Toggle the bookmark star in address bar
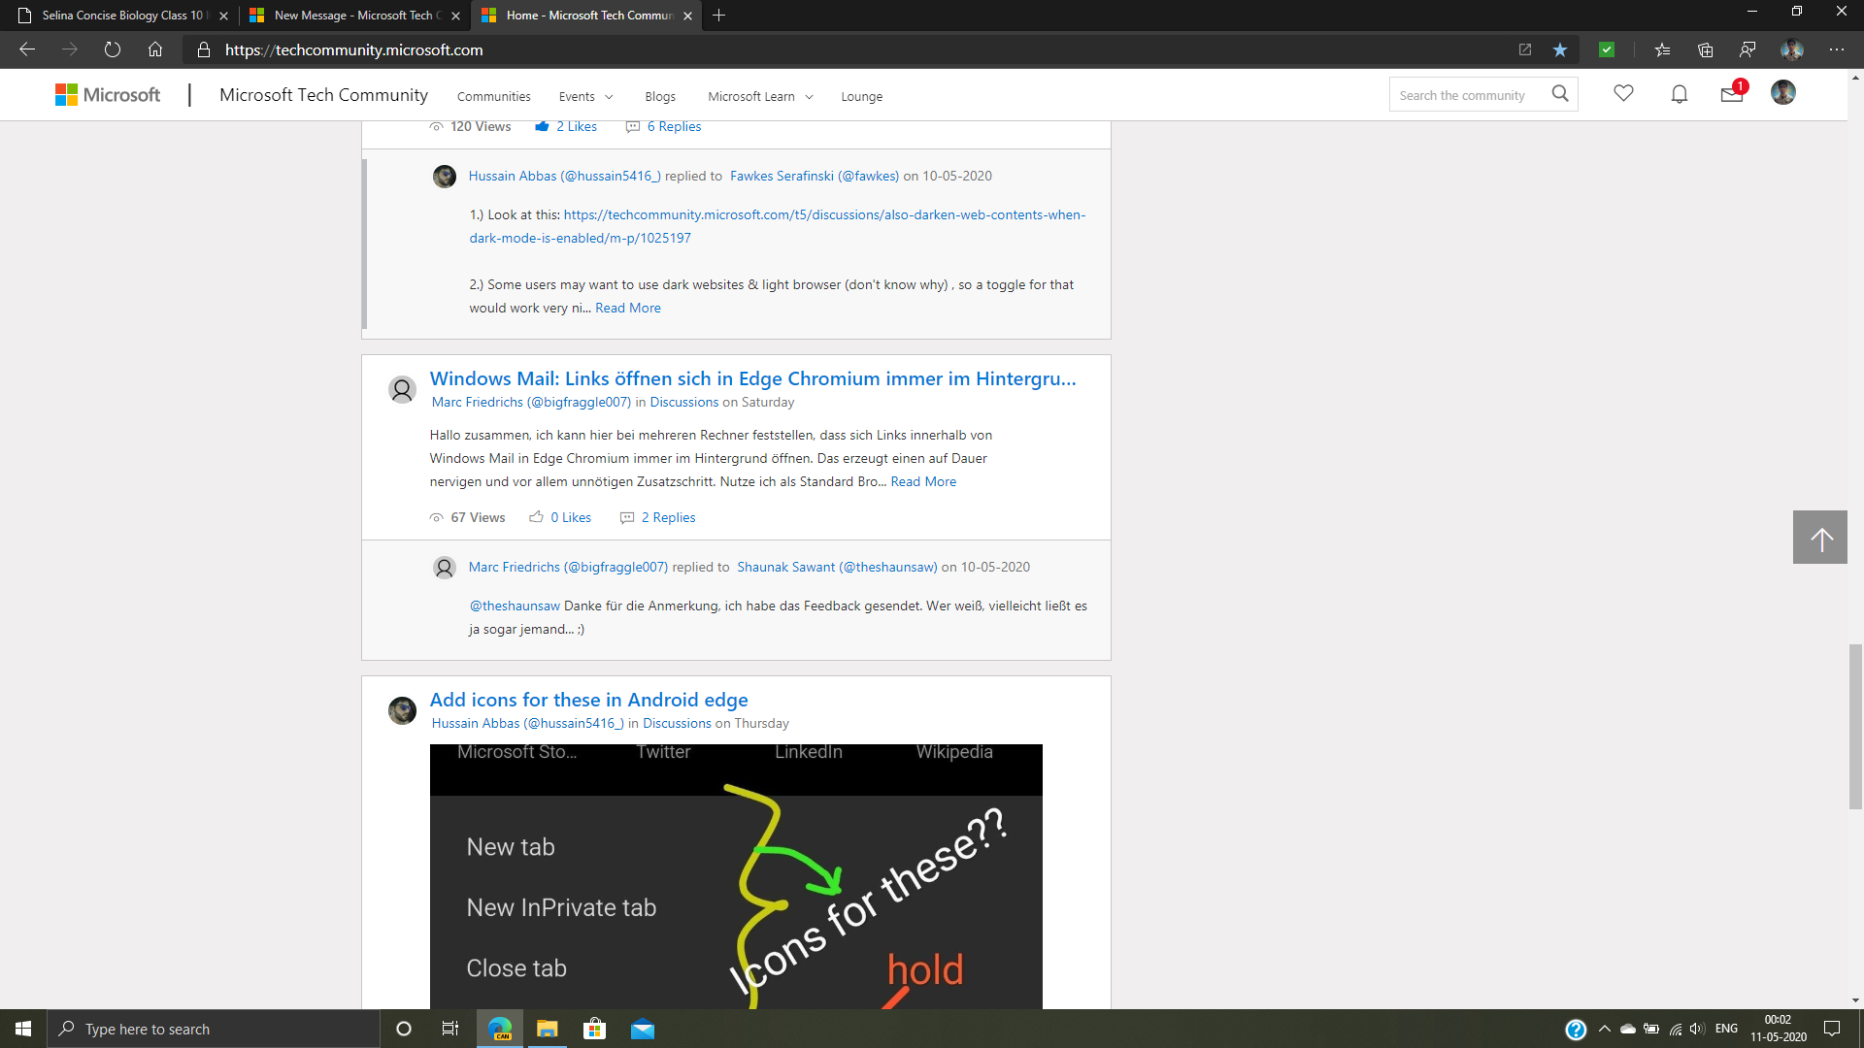 (x=1560, y=49)
